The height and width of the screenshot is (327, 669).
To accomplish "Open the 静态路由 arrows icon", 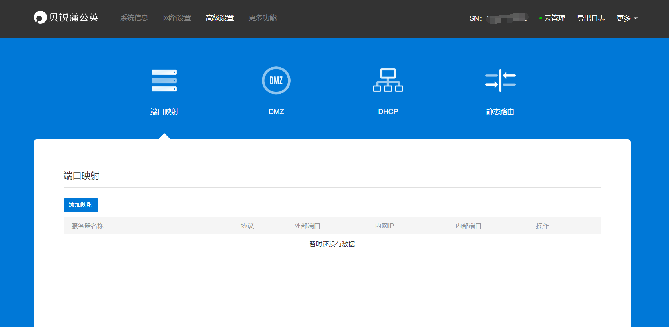I will pyautogui.click(x=500, y=80).
